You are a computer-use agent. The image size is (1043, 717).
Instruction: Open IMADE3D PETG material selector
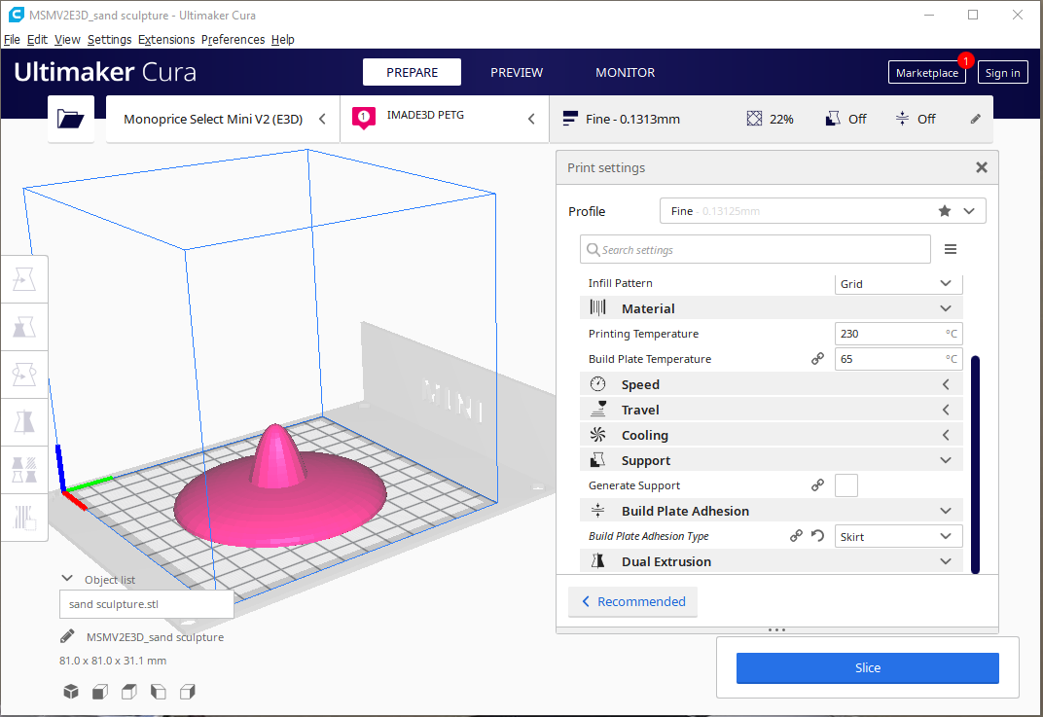pyautogui.click(x=445, y=119)
